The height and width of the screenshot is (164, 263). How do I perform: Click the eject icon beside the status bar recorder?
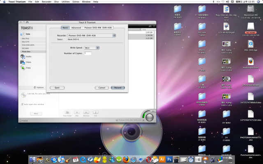tap(117, 120)
